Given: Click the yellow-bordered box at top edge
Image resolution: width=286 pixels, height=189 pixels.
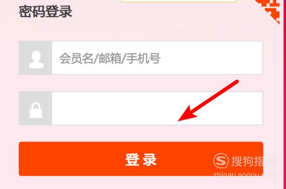Looking at the screenshot, I should tap(178, 1).
